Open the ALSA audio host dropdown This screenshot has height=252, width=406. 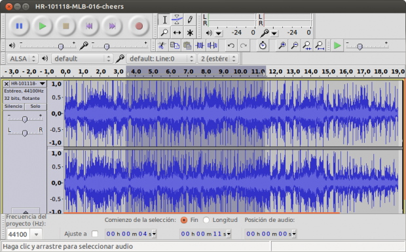point(22,59)
